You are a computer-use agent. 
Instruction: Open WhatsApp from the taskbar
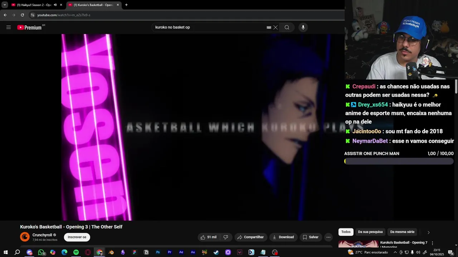41,252
